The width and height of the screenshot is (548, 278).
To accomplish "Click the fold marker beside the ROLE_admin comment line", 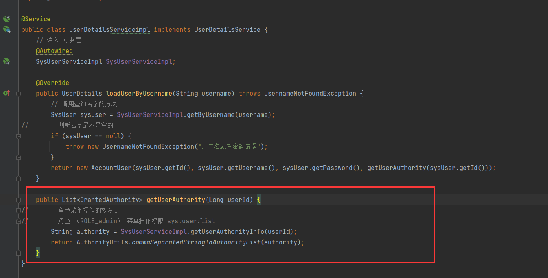I will pos(18,221).
